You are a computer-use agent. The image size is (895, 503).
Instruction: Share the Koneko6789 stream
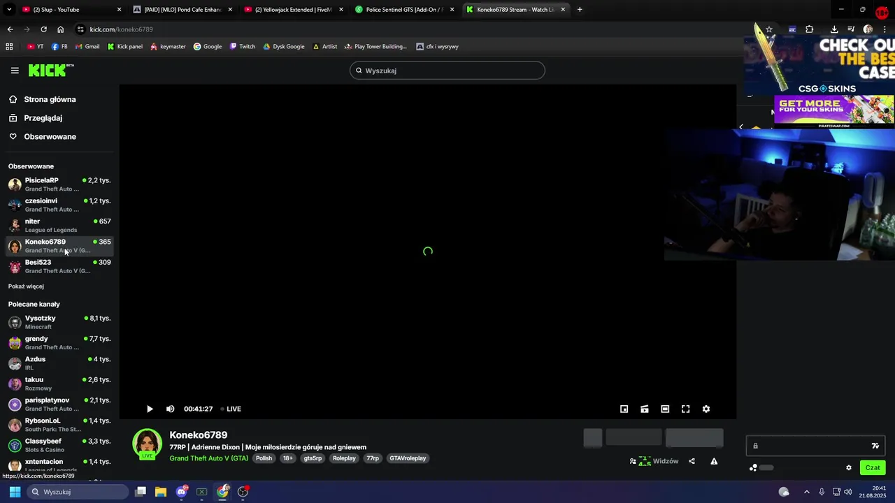coord(692,461)
